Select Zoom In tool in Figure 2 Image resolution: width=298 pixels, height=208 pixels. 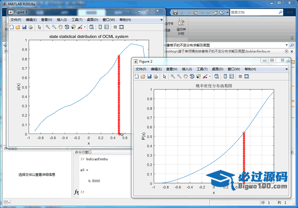173,77
